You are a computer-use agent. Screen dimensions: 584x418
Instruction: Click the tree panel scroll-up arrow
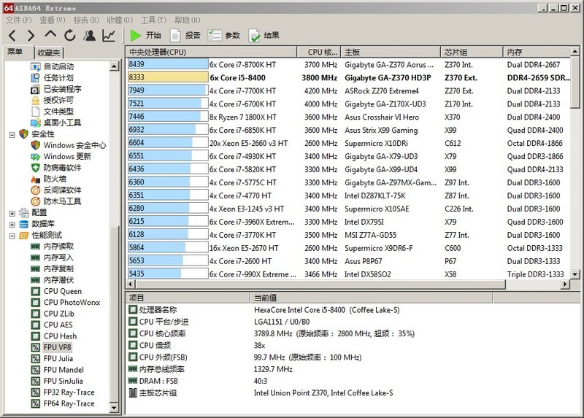coord(114,66)
